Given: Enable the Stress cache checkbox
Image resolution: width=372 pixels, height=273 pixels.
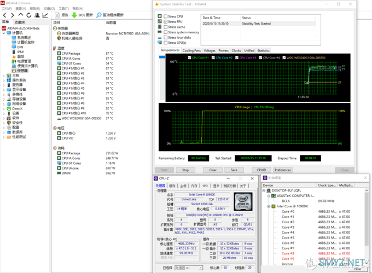Looking at the screenshot, I should tap(166, 27).
